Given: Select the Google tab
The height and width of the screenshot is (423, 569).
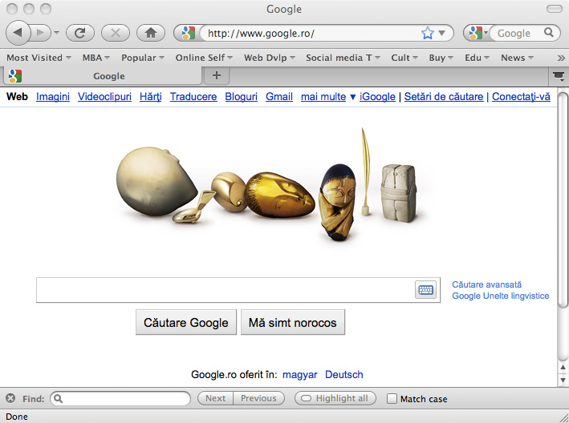Looking at the screenshot, I should pyautogui.click(x=103, y=76).
